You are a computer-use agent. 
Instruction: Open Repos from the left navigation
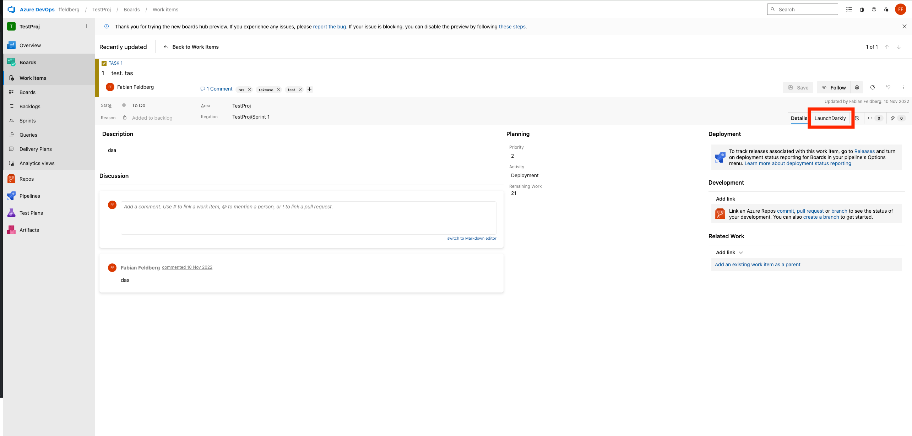[11, 179]
